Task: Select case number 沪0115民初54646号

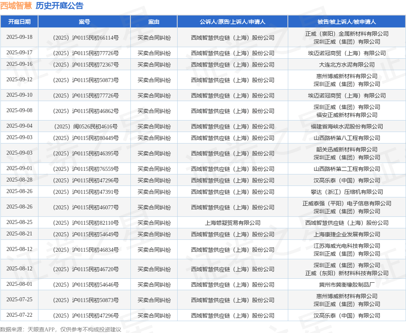Action: coord(86,285)
